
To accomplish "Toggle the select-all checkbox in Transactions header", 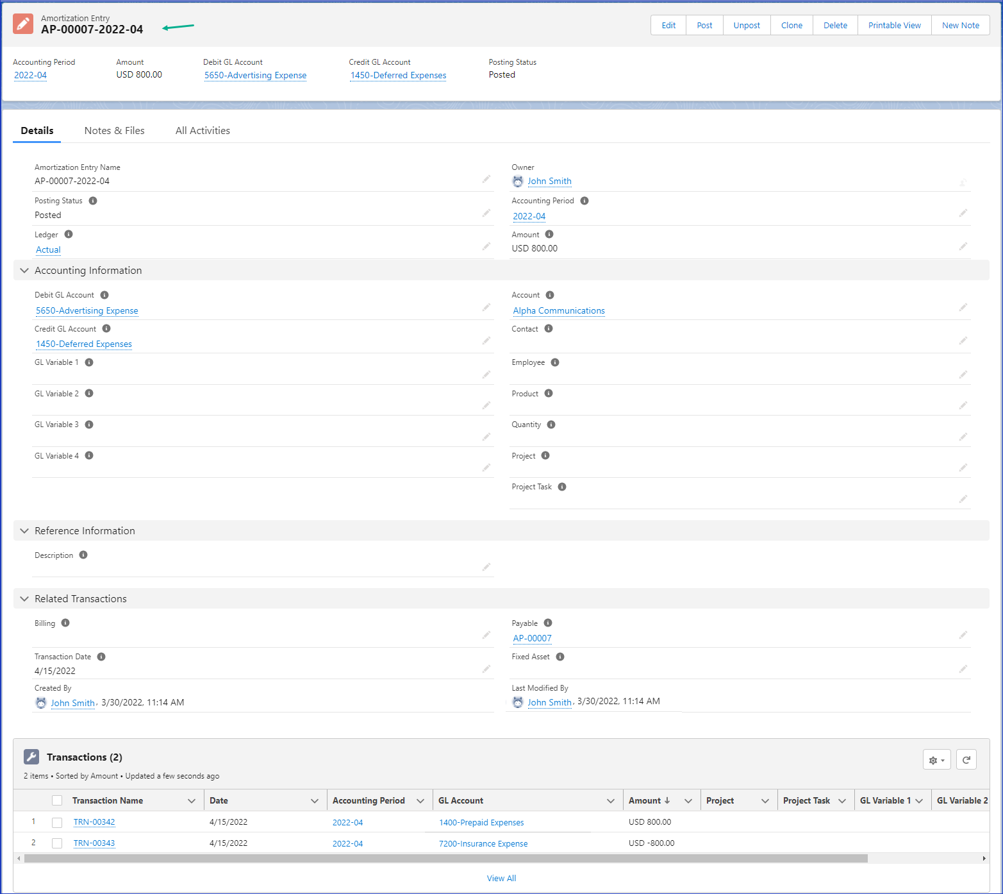I will [x=57, y=800].
